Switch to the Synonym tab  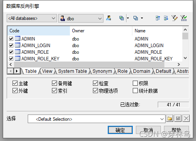pos(102,71)
